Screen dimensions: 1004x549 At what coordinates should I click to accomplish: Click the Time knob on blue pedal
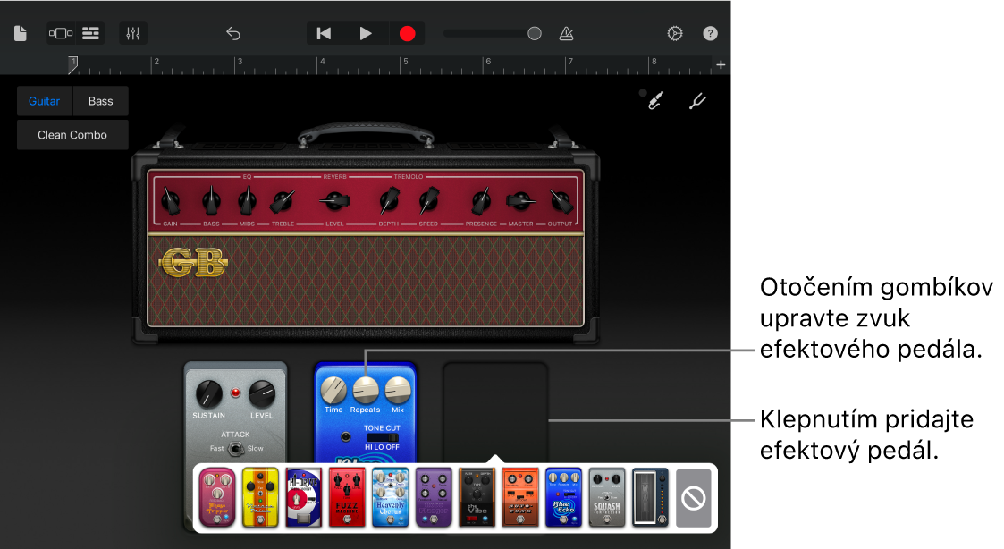coord(333,390)
